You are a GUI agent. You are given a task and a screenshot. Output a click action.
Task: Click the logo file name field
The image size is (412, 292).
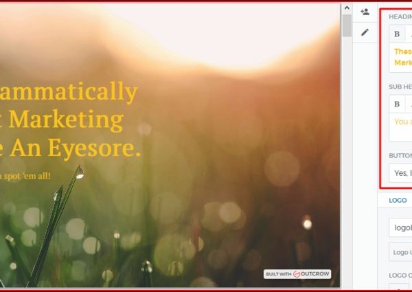[x=401, y=227]
